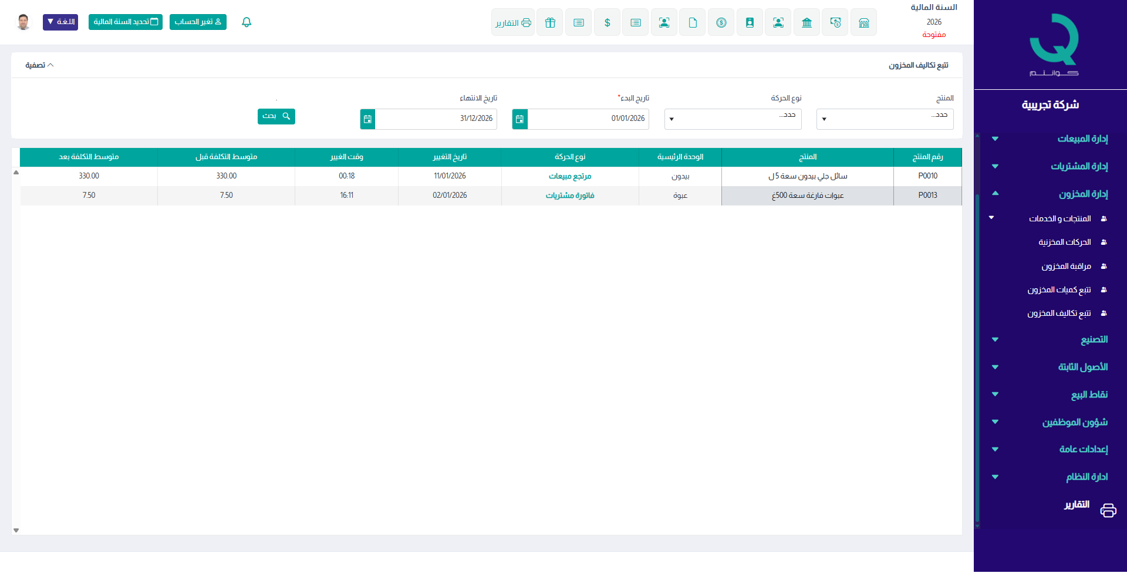The height and width of the screenshot is (573, 1127).
Task: Click the store shop icon in toolbar
Action: pos(863,23)
